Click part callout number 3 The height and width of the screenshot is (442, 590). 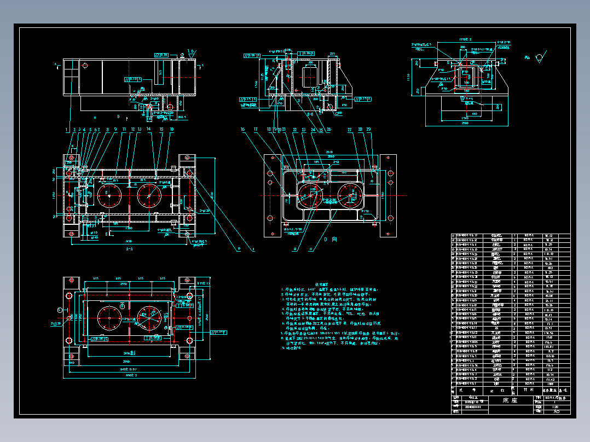(79, 130)
